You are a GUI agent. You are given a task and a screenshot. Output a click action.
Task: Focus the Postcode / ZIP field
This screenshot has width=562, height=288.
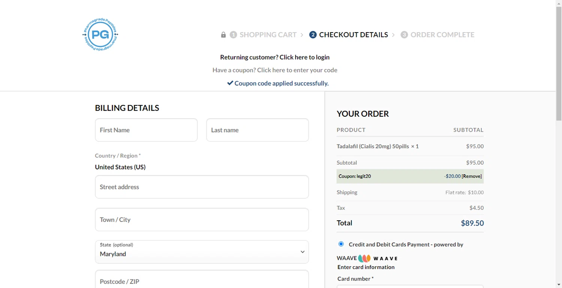click(x=202, y=279)
